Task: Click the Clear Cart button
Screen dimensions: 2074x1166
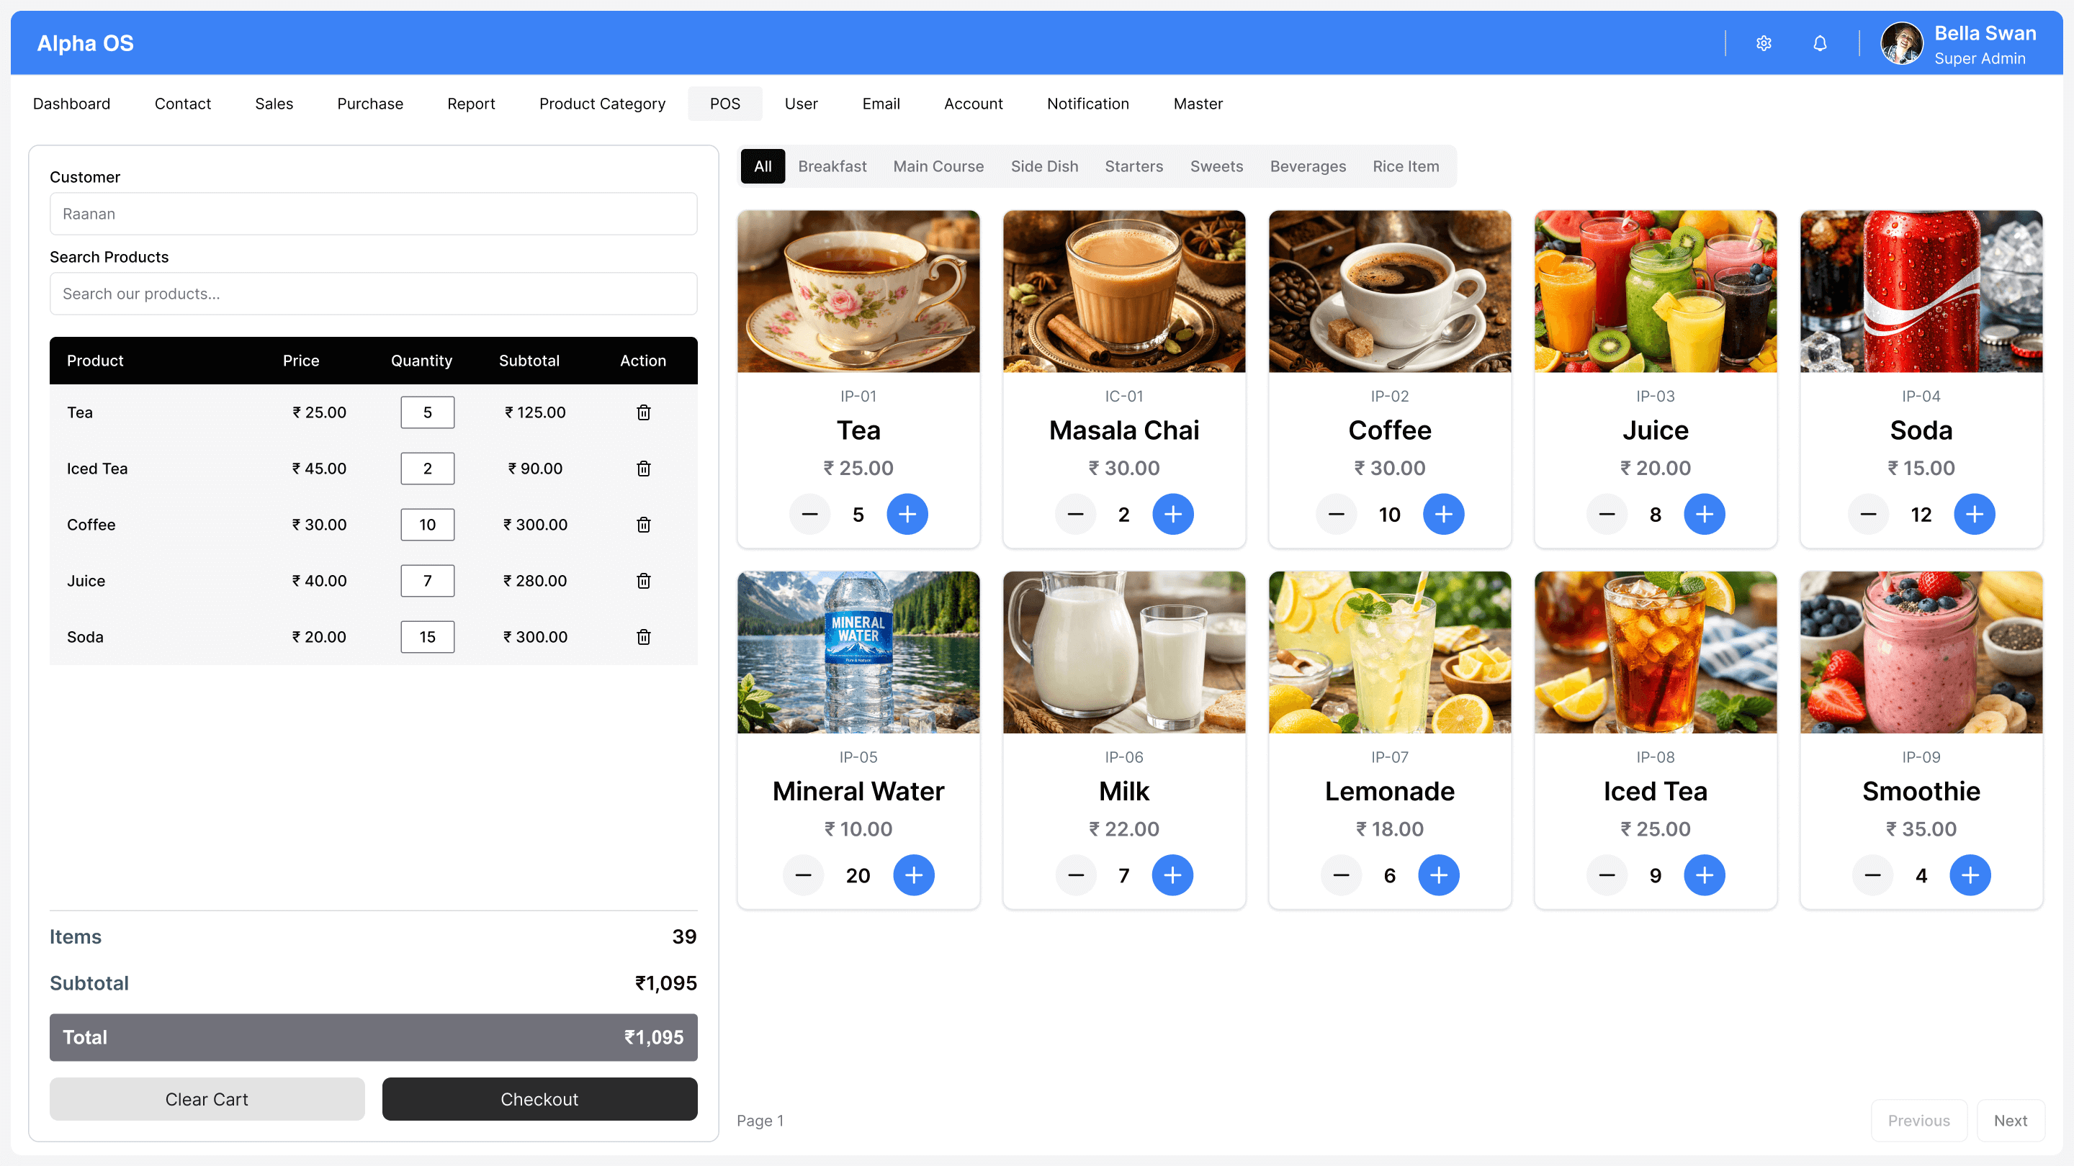Action: click(x=207, y=1099)
